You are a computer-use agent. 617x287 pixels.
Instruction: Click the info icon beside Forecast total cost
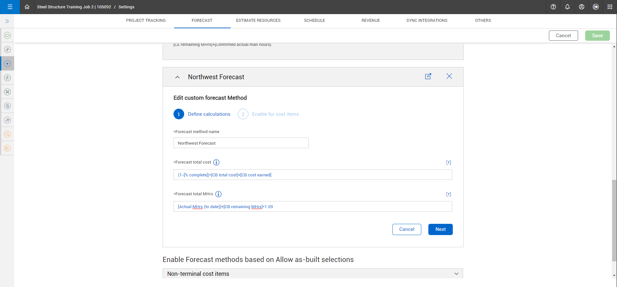(216, 162)
